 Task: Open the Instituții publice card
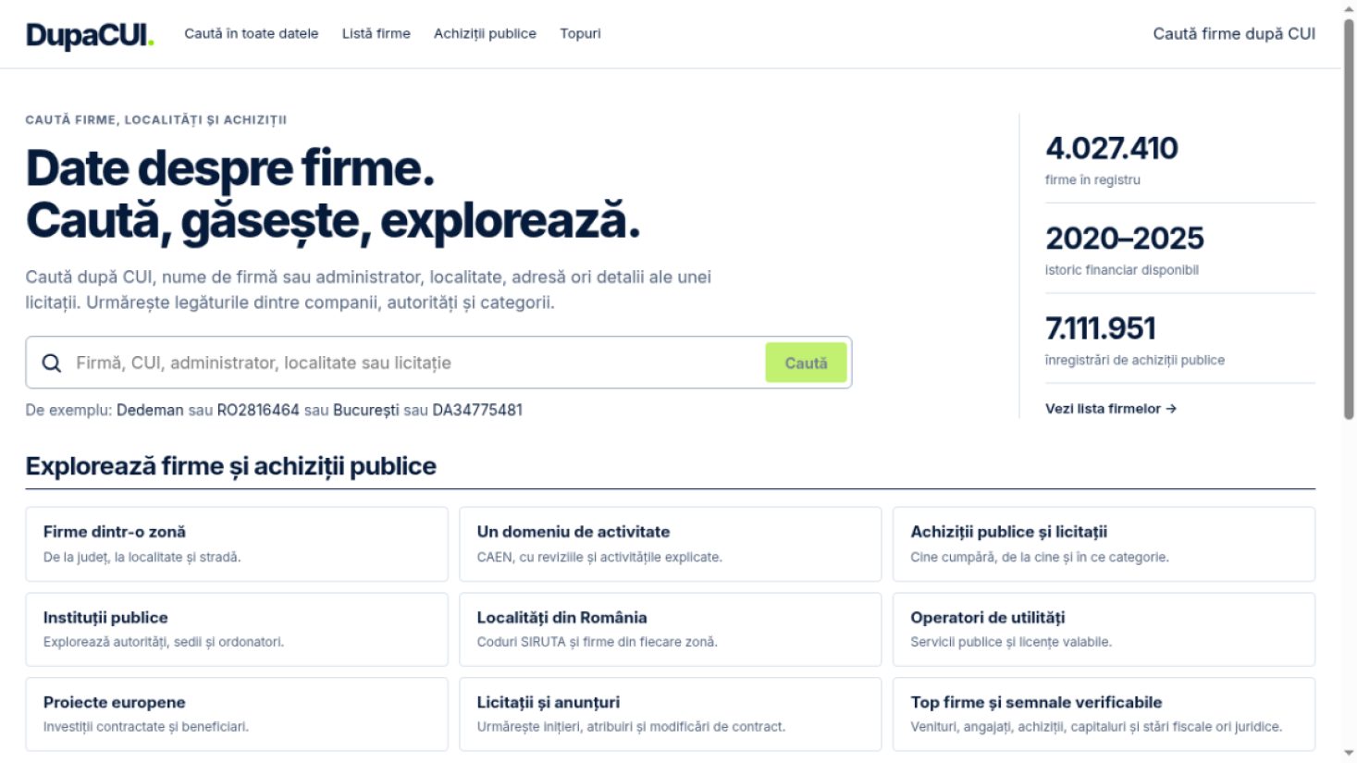click(237, 629)
